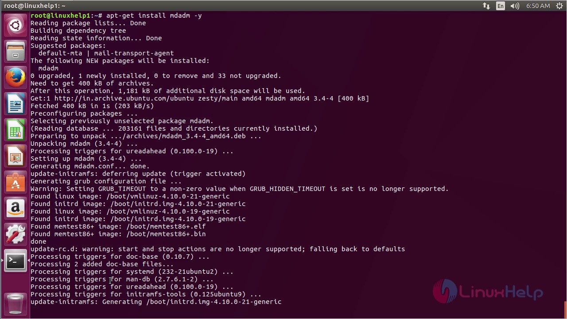567x319 pixels.
Task: Open the Files file manager
Action: (16, 51)
